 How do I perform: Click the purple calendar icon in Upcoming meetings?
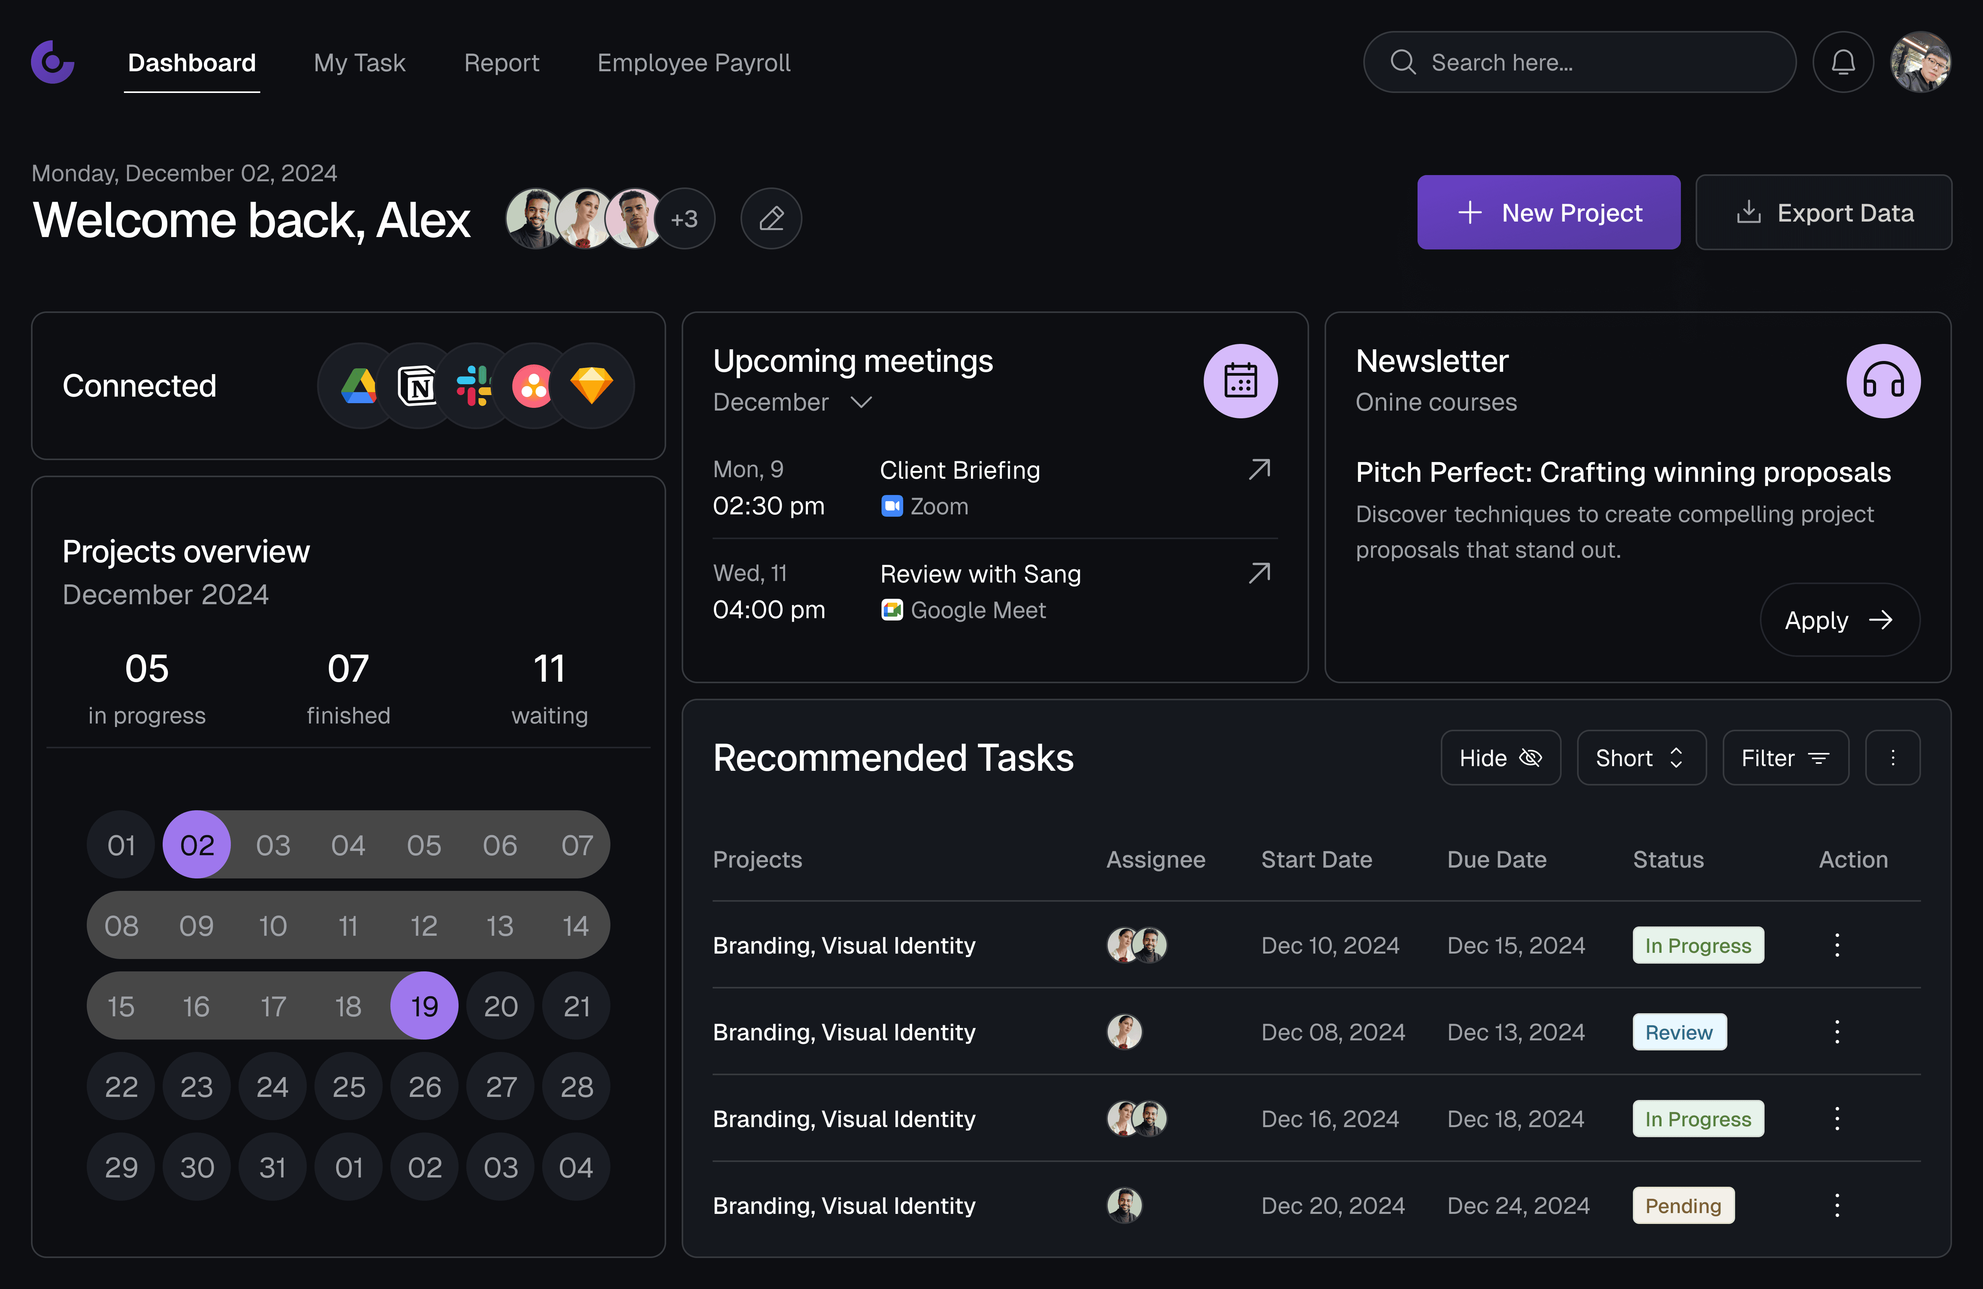[1240, 381]
